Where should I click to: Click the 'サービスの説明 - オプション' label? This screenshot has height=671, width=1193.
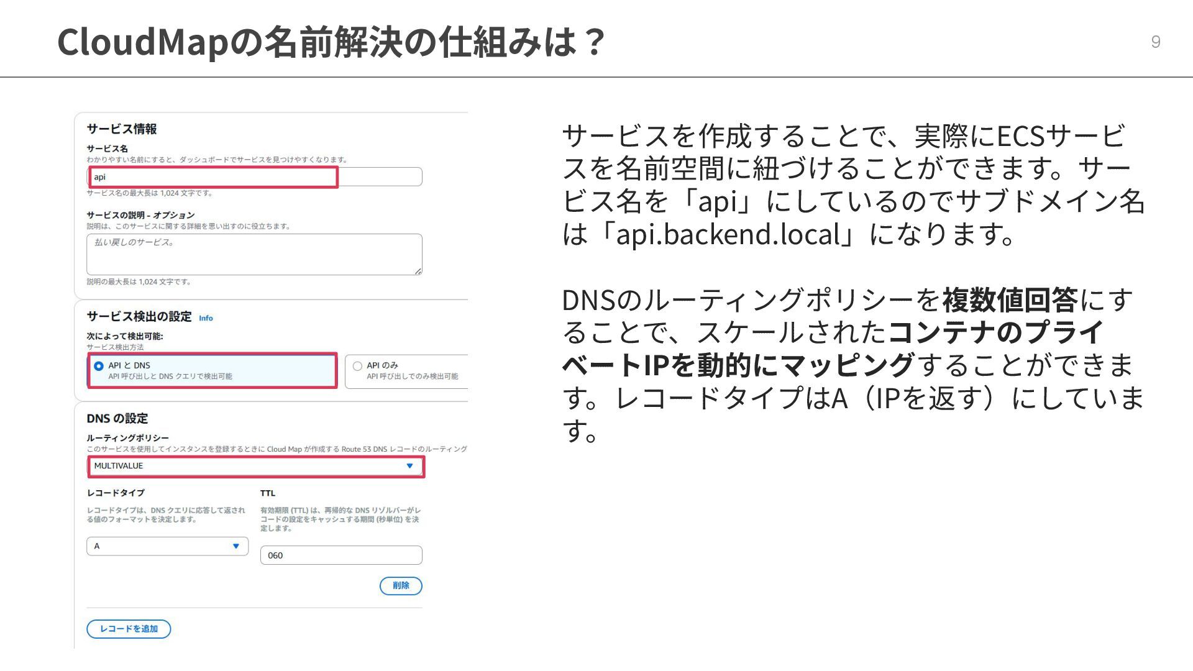coord(140,215)
